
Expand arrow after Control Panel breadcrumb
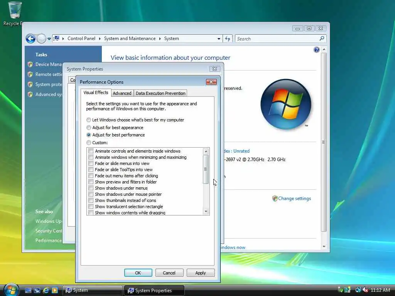coord(100,39)
